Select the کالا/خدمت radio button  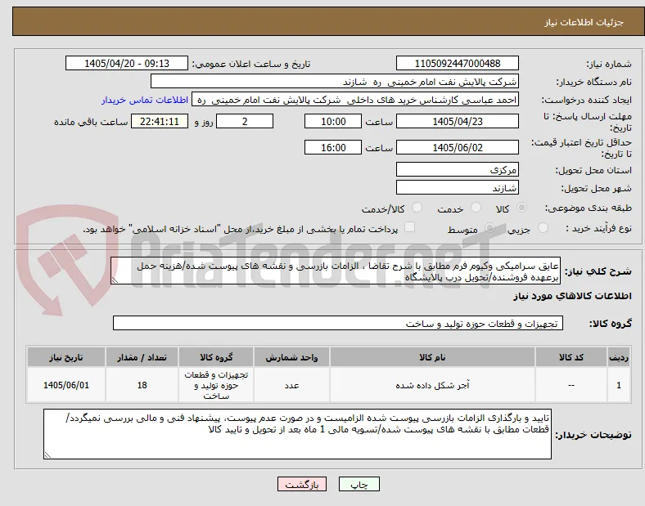[417, 208]
